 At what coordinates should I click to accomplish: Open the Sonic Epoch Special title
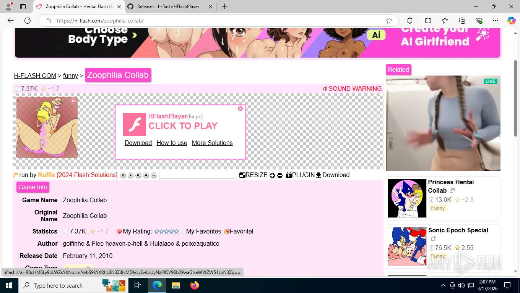pyautogui.click(x=458, y=230)
